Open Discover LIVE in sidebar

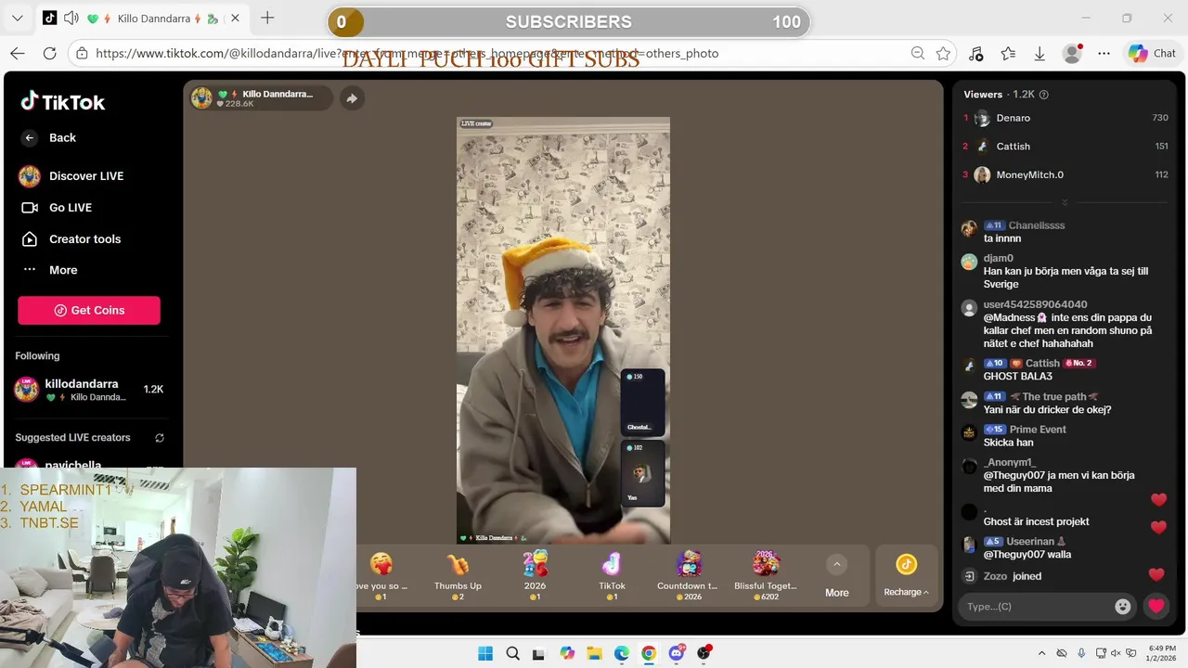coord(71,176)
